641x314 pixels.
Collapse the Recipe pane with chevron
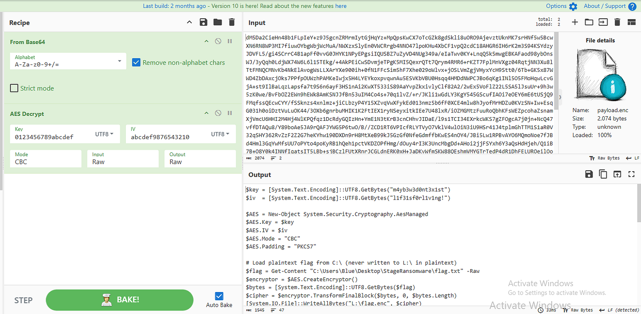[190, 22]
